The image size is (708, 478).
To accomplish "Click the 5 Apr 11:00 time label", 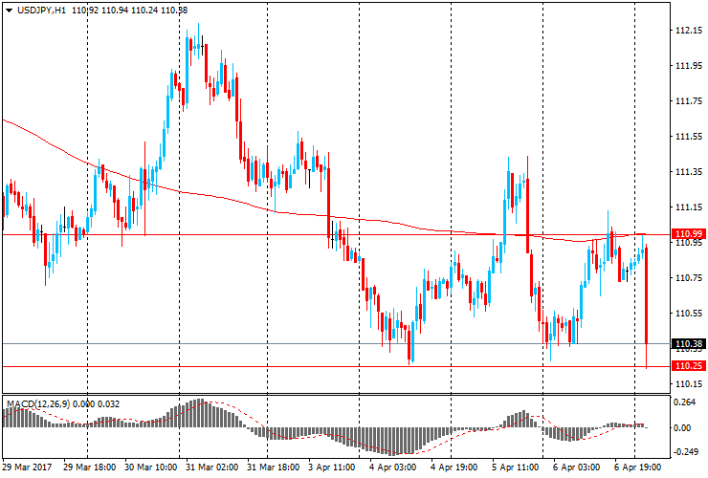I will coord(515,467).
